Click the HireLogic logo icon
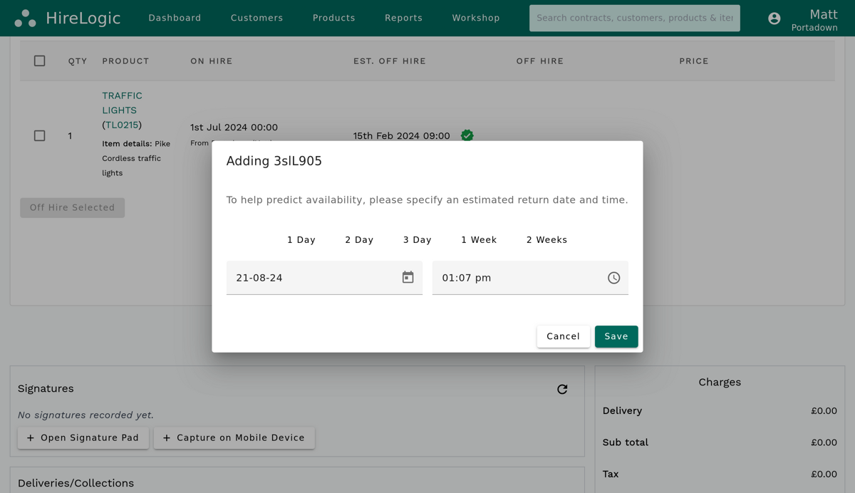The width and height of the screenshot is (855, 493). click(x=26, y=18)
